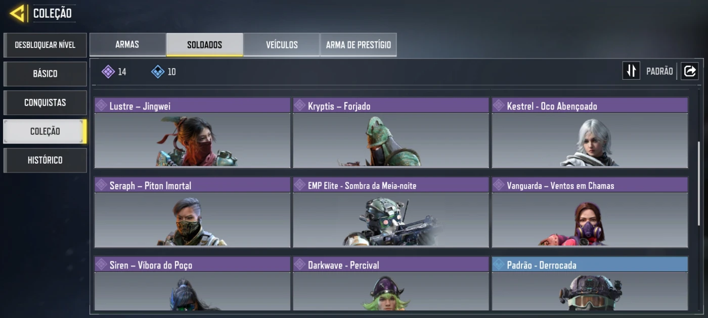The image size is (708, 318).
Task: Click the share export icon
Action: click(x=690, y=71)
